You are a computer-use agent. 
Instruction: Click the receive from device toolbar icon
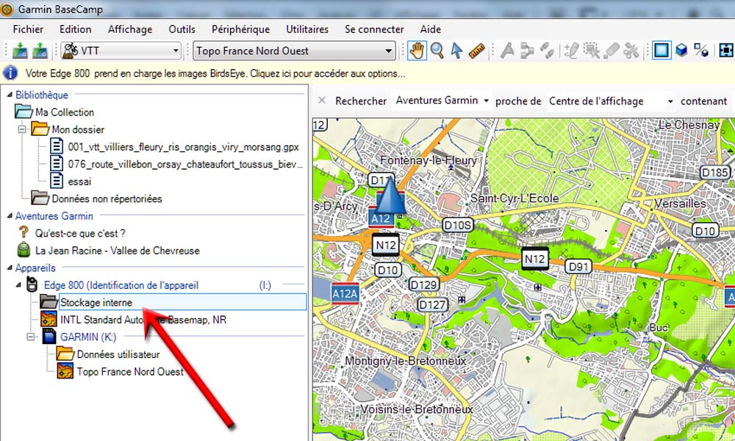click(x=40, y=51)
